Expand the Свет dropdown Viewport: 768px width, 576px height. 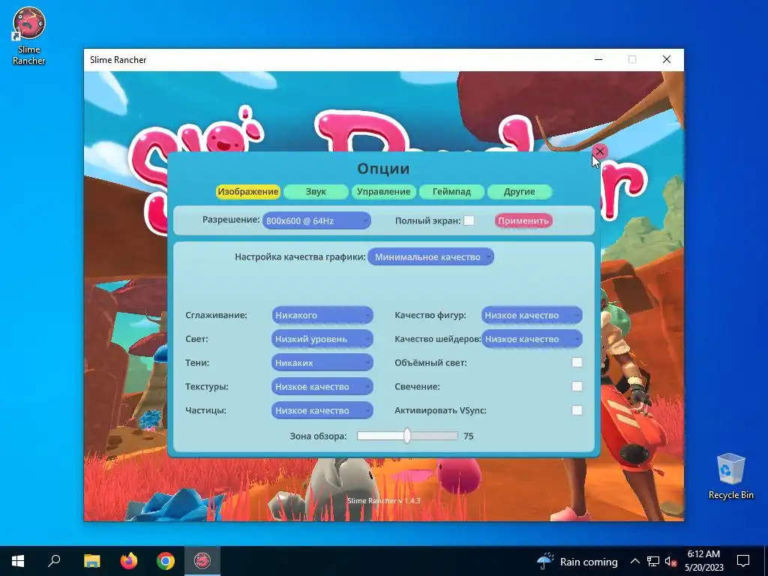(x=322, y=338)
